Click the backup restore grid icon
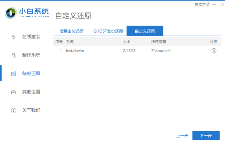Screen dimensions: 225x143 click(x=13, y=74)
